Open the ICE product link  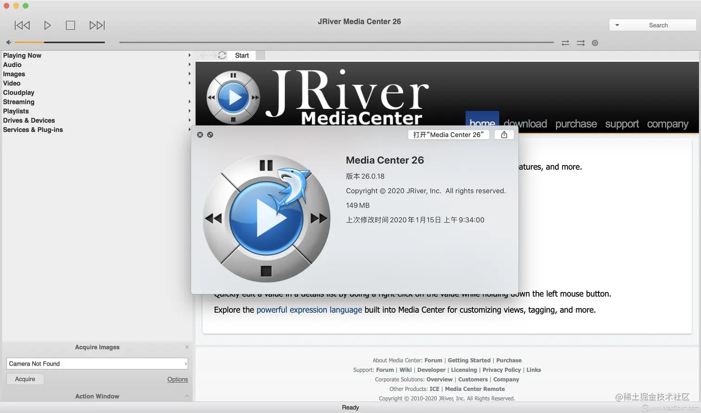coord(434,389)
